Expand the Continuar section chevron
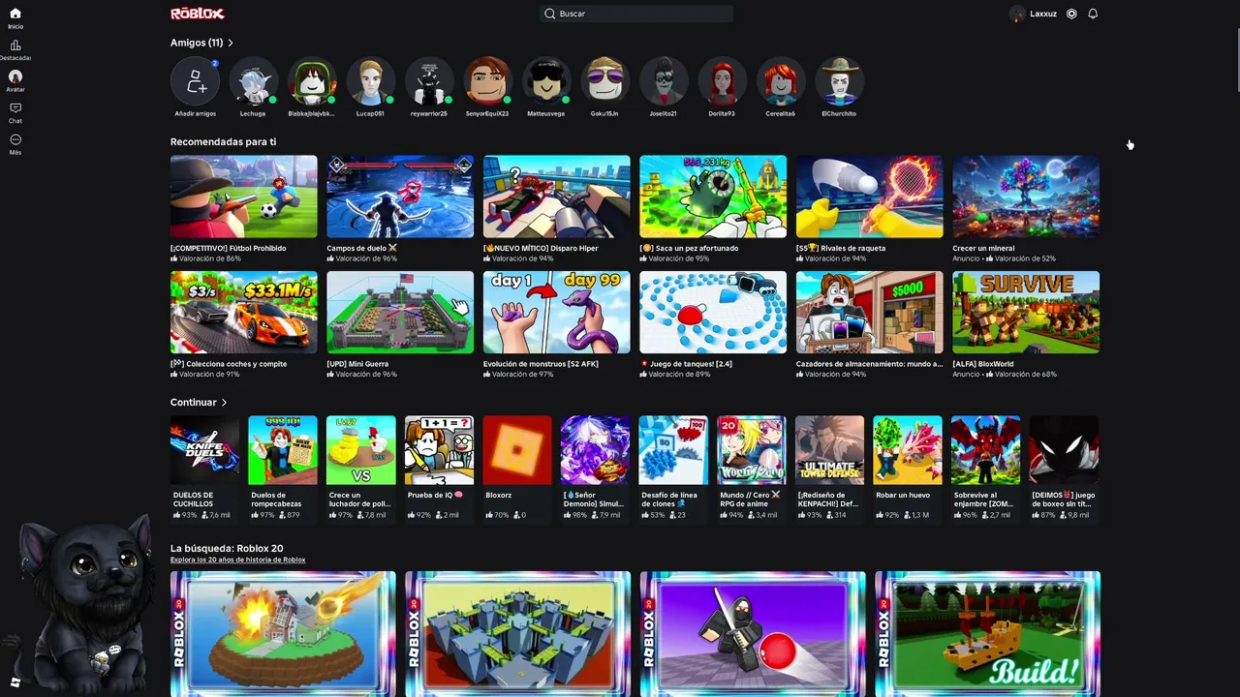1240x697 pixels. (x=224, y=403)
